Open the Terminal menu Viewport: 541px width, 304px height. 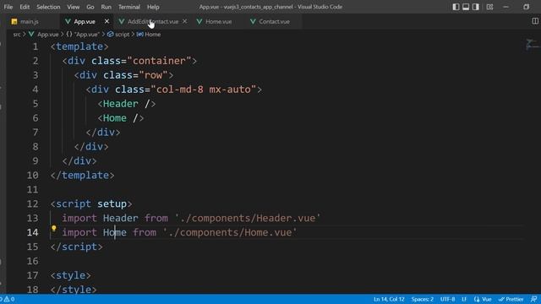[129, 7]
